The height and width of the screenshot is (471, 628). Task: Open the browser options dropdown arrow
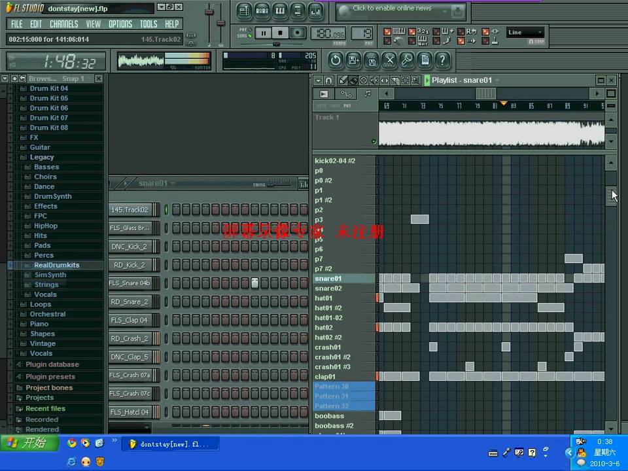[x=5, y=78]
